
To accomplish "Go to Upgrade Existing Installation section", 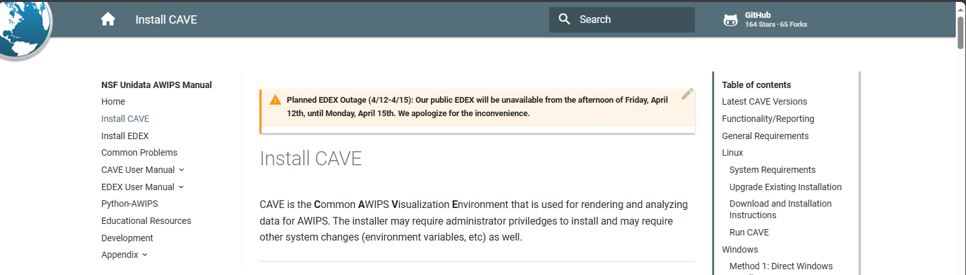I will click(x=785, y=187).
